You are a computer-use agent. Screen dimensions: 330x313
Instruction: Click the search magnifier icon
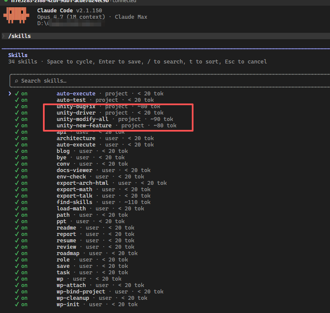pos(17,81)
